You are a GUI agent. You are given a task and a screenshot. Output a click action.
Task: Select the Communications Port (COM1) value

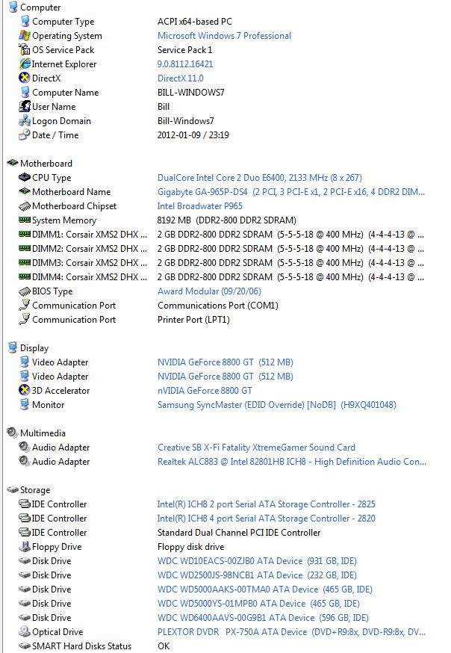pyautogui.click(x=217, y=306)
